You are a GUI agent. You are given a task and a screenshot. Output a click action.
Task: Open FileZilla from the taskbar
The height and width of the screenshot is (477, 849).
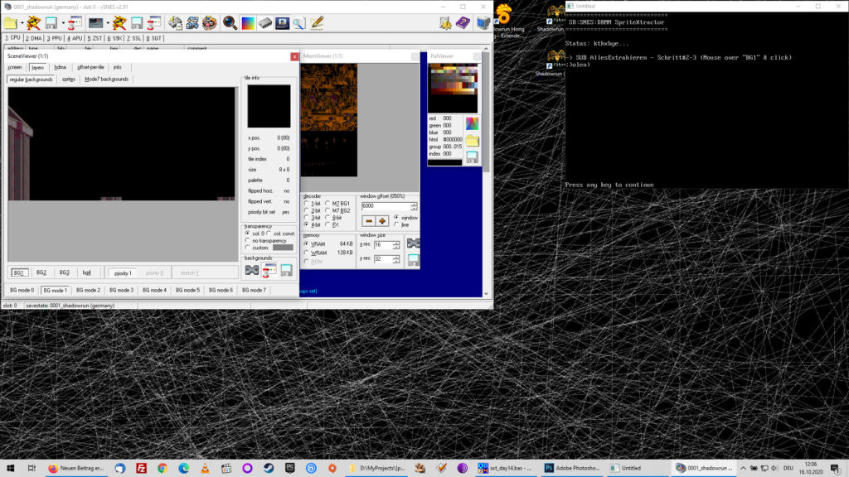pos(141,469)
